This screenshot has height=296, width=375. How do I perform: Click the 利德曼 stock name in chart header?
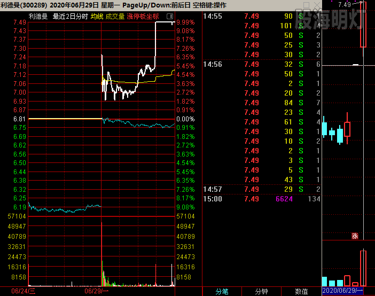[x=38, y=17]
